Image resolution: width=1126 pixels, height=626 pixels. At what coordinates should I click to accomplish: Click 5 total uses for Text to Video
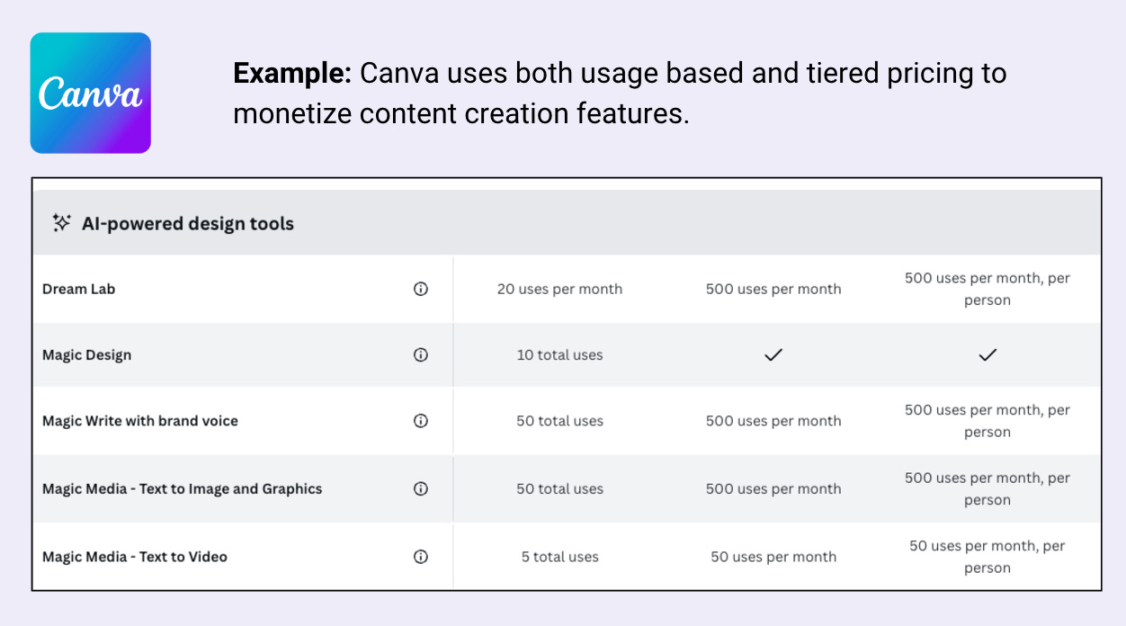pos(559,557)
